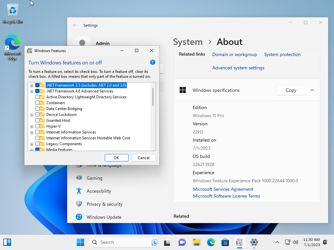Tick the Guarded Host checkbox
The height and width of the screenshot is (250, 334).
[38, 120]
